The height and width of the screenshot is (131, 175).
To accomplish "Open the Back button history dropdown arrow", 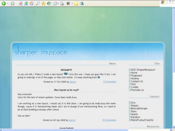I will pyautogui.click(x=8, y=3).
